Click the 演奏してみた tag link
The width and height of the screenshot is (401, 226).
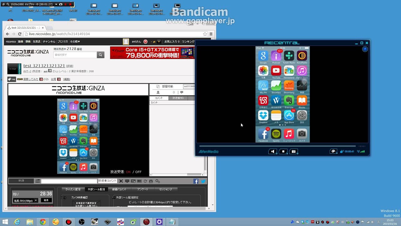(31, 79)
